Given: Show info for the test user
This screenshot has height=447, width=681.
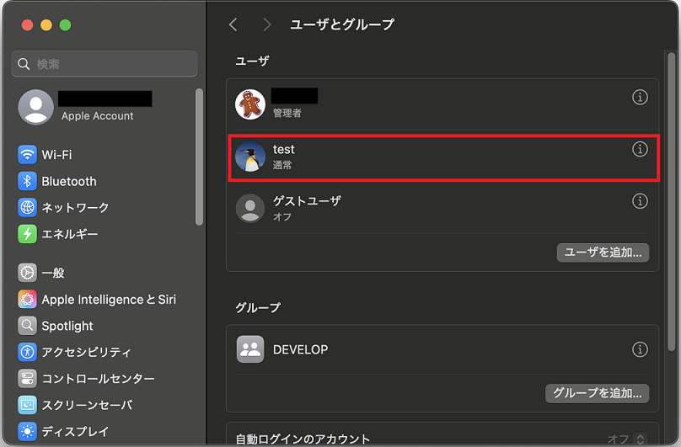Looking at the screenshot, I should (x=640, y=149).
